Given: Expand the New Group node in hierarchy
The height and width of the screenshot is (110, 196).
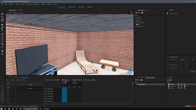Looking at the screenshot, I should [135, 26].
